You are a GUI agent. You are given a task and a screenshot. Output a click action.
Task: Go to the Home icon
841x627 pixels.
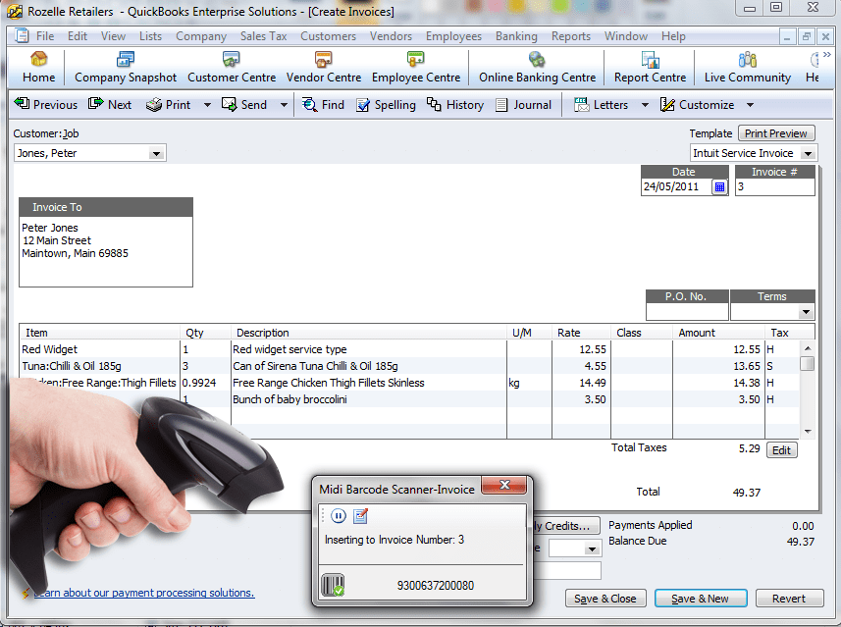coord(38,59)
